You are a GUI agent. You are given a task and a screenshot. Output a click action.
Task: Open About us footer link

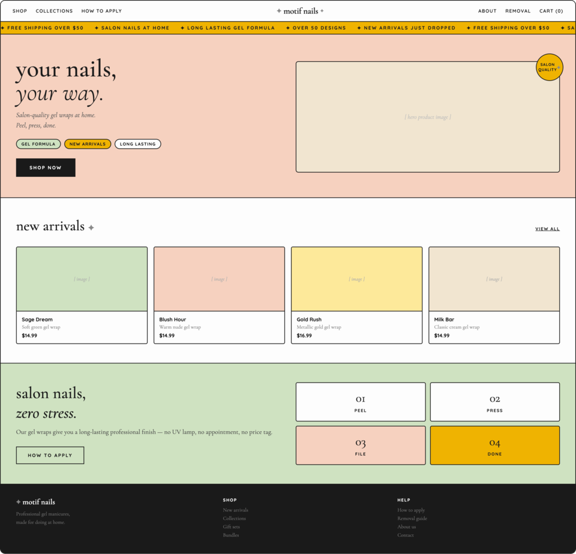tap(406, 527)
